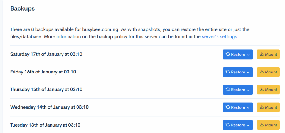Click the restore icon for Thursday 15th backup
The image size is (285, 133).
[x=228, y=90]
